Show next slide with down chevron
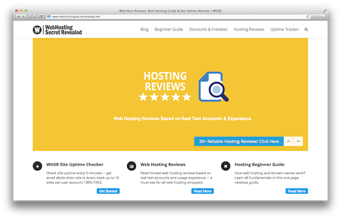Screen dimensions: 341x219 298,141
